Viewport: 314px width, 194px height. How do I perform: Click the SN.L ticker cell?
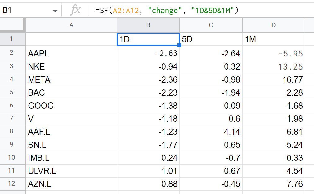[x=71, y=145]
